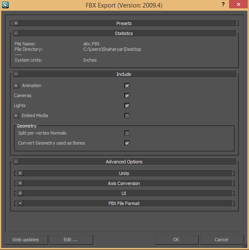Click the Inches system units value

click(x=90, y=60)
